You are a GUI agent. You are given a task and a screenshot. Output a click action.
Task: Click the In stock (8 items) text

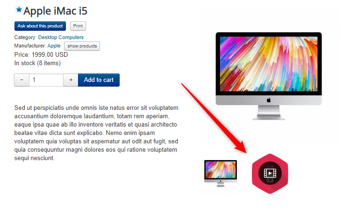point(37,63)
